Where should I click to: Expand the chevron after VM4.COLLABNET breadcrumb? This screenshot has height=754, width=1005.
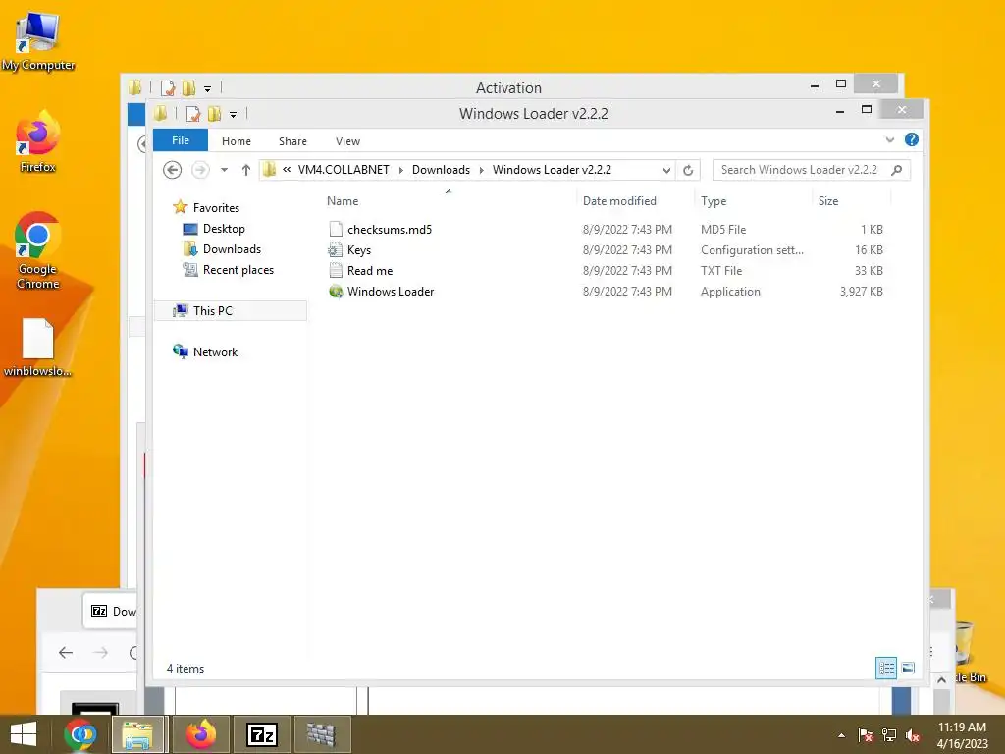[x=400, y=170]
